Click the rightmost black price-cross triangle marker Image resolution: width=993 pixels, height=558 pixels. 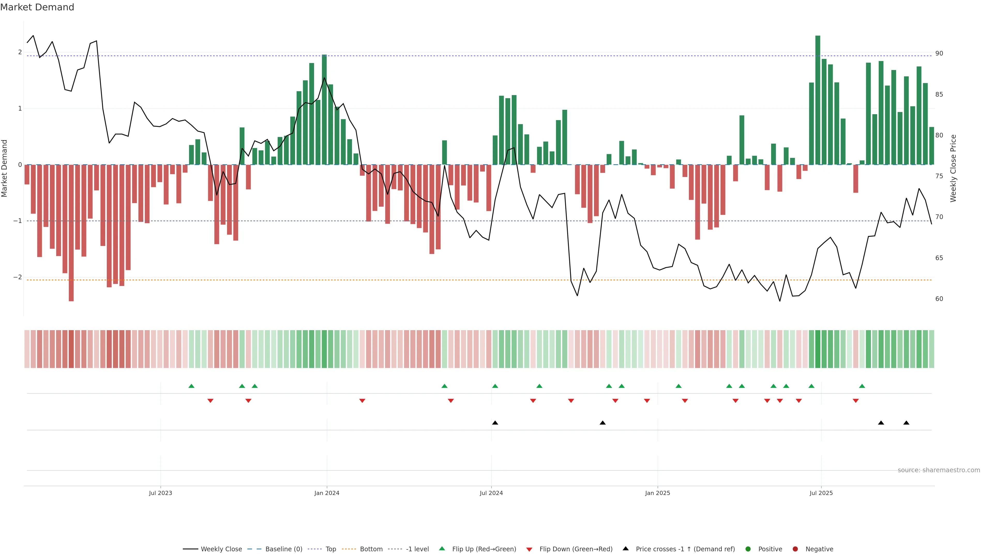pyautogui.click(x=906, y=423)
